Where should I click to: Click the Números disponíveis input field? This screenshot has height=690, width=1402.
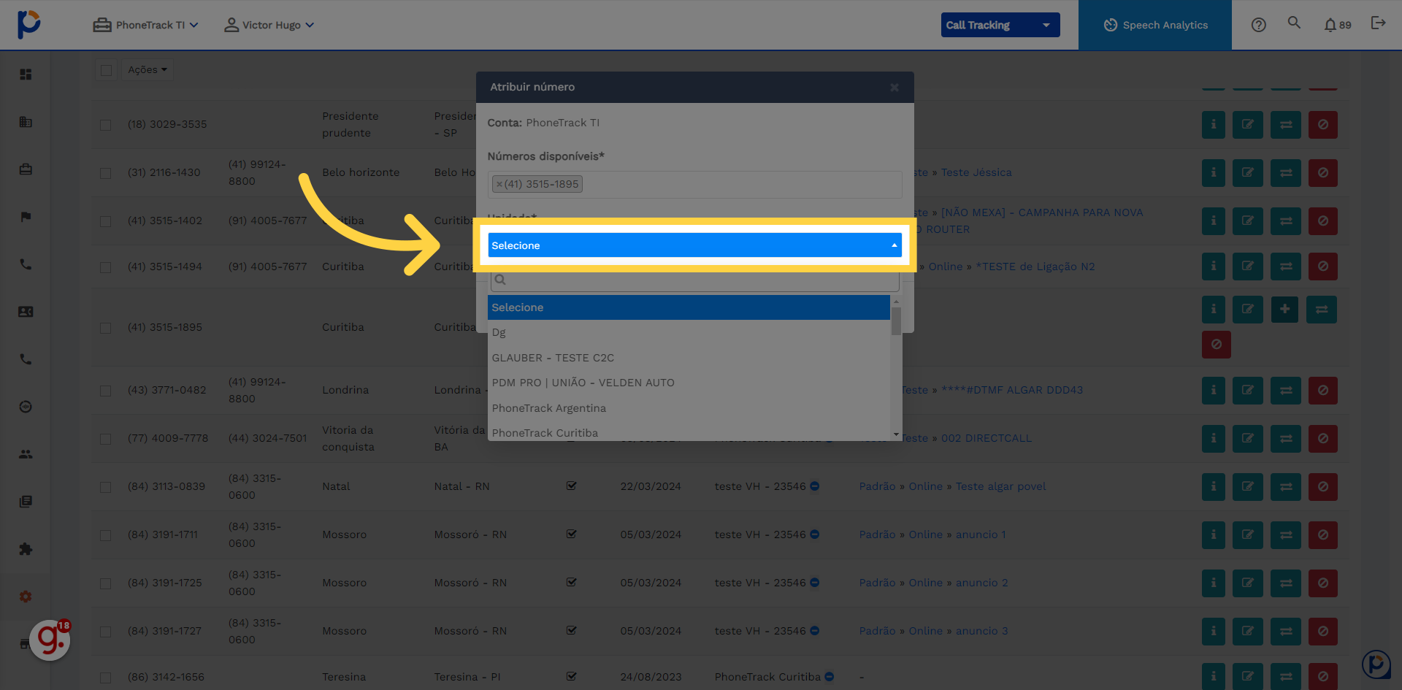pos(694,185)
